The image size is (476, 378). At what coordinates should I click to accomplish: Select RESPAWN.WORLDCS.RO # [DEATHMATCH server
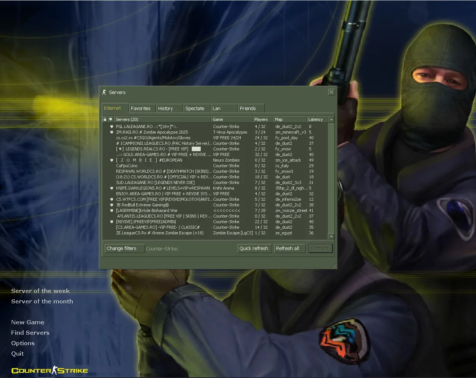pyautogui.click(x=215, y=171)
